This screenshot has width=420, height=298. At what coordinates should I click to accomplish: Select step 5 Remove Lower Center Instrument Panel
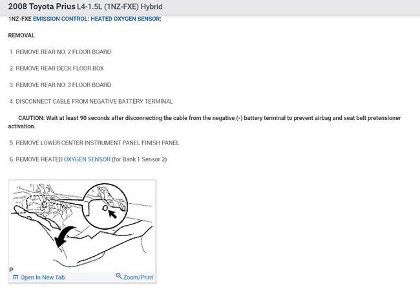94,143
